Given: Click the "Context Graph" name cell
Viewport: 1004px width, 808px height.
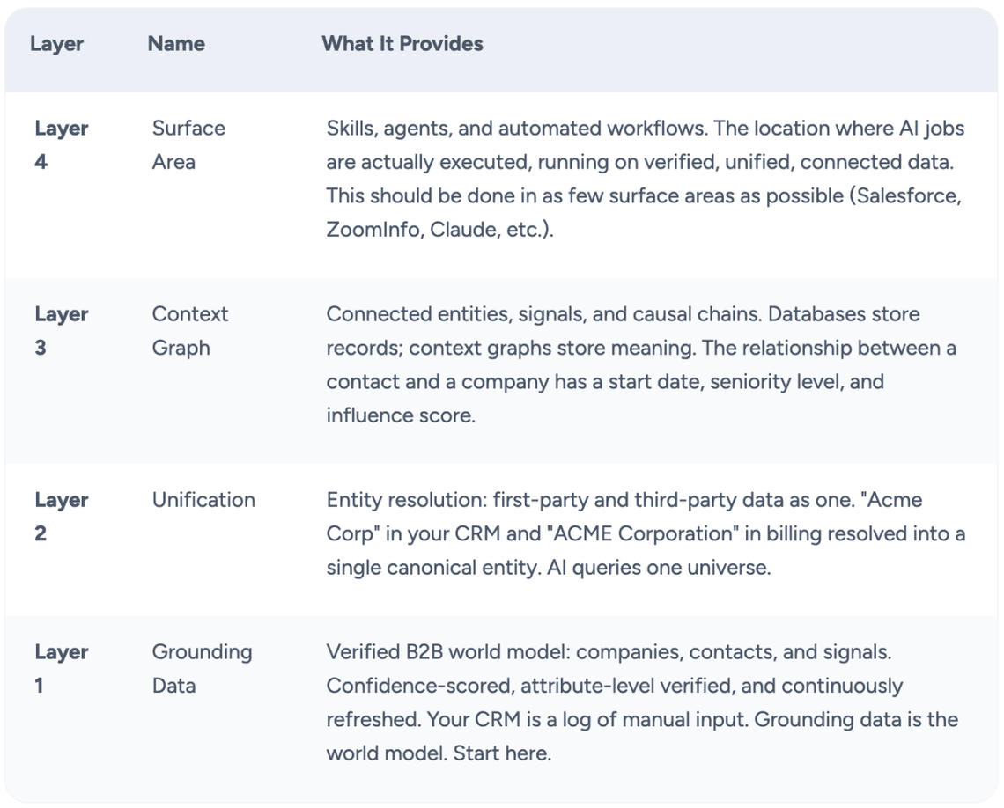Looking at the screenshot, I should (189, 330).
